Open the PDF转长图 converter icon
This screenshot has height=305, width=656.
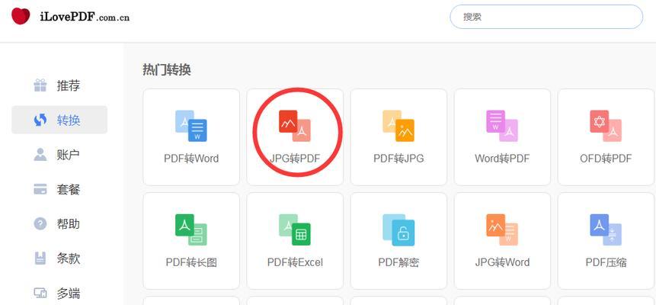click(190, 230)
